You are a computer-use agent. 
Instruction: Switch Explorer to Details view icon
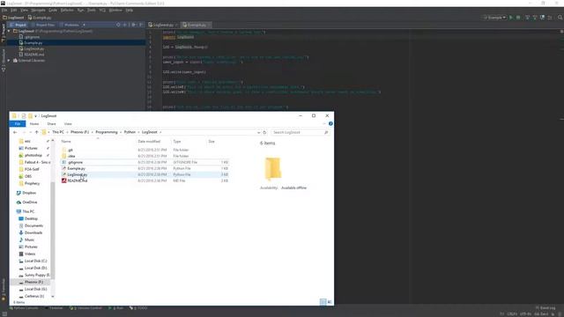point(323,302)
